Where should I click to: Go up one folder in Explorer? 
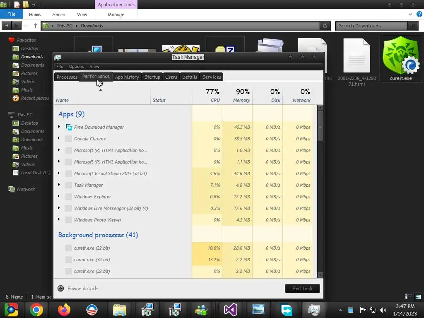(36, 26)
